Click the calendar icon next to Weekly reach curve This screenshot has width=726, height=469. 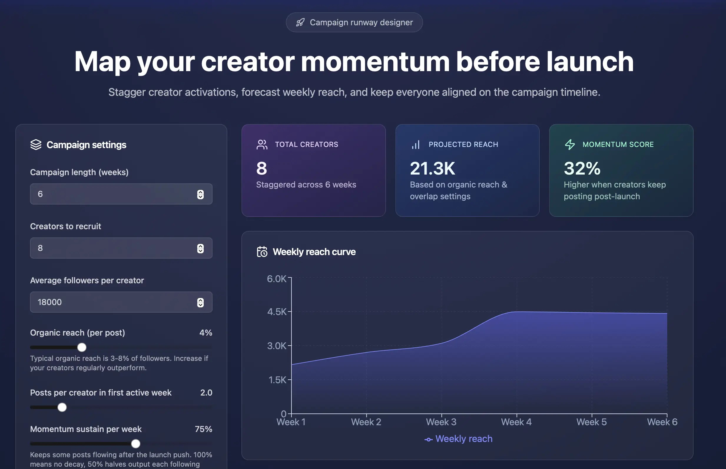coord(262,252)
